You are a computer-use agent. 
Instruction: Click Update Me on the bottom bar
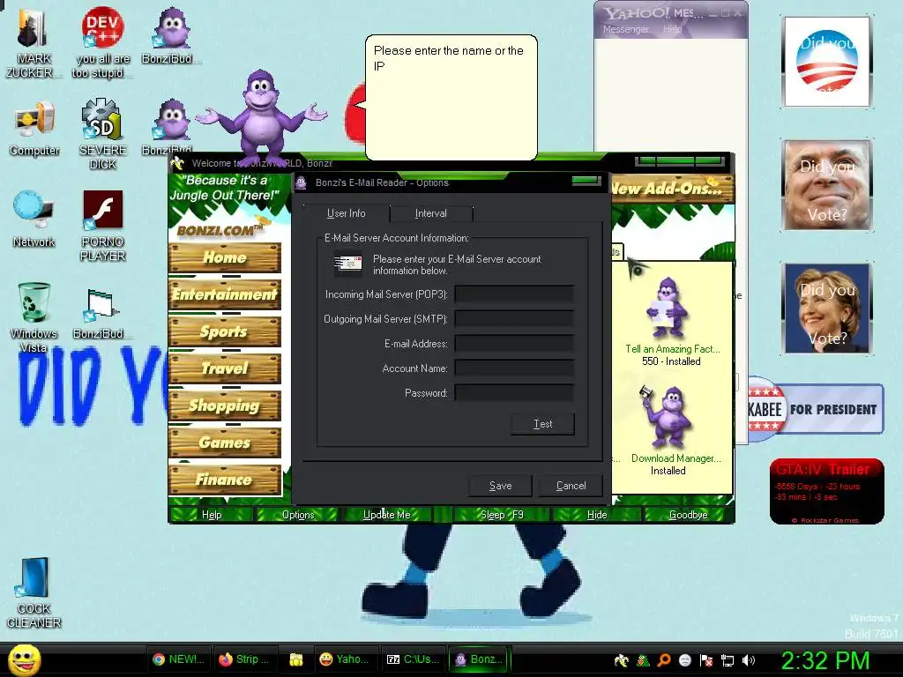click(386, 515)
